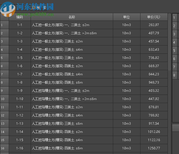Screen dimensions: 179x154
Task: Select row header 16 in main table
Action: (x=4, y=148)
